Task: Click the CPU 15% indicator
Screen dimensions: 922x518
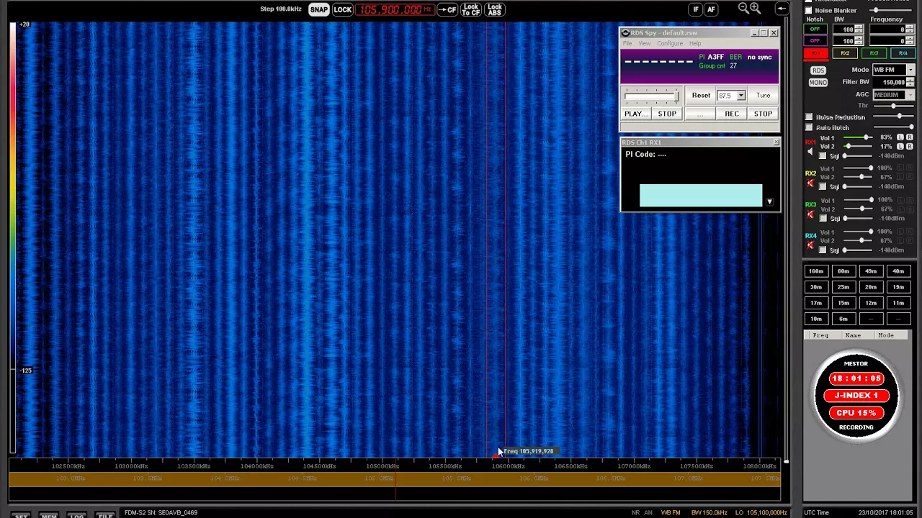Action: pyautogui.click(x=856, y=412)
